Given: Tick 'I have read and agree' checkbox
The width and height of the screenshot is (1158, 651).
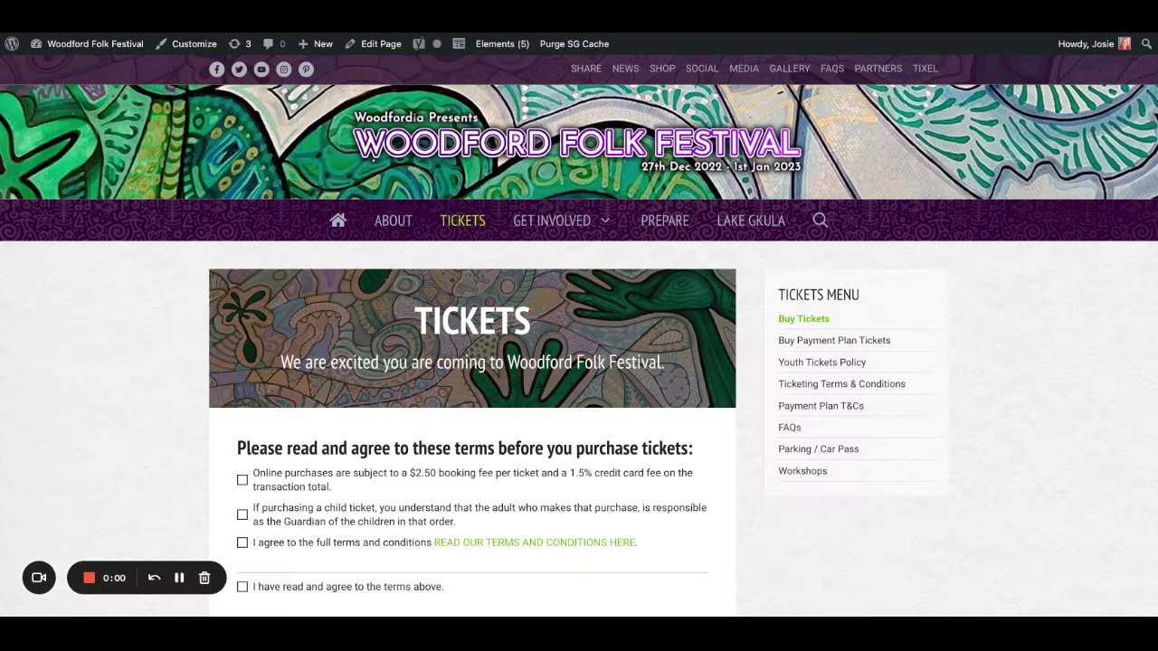Looking at the screenshot, I should (x=242, y=587).
